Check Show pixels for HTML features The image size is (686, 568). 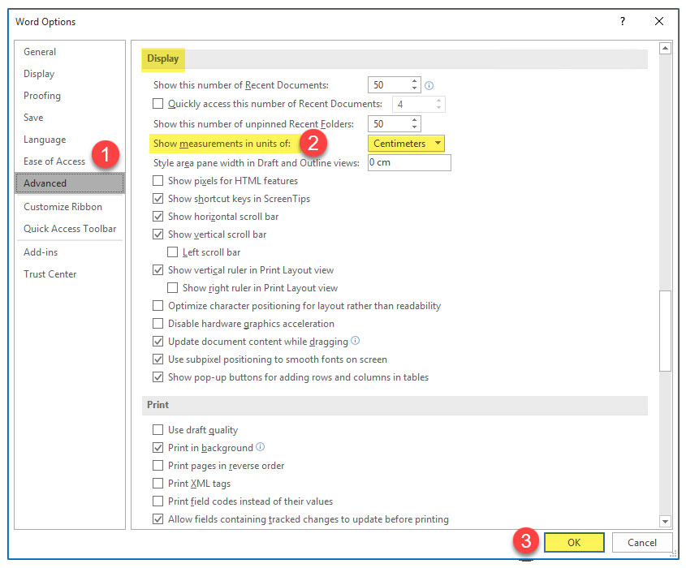(157, 181)
